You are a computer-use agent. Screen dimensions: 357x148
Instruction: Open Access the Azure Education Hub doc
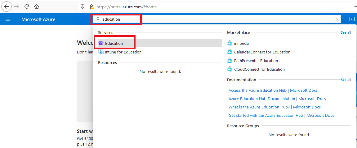273,90
